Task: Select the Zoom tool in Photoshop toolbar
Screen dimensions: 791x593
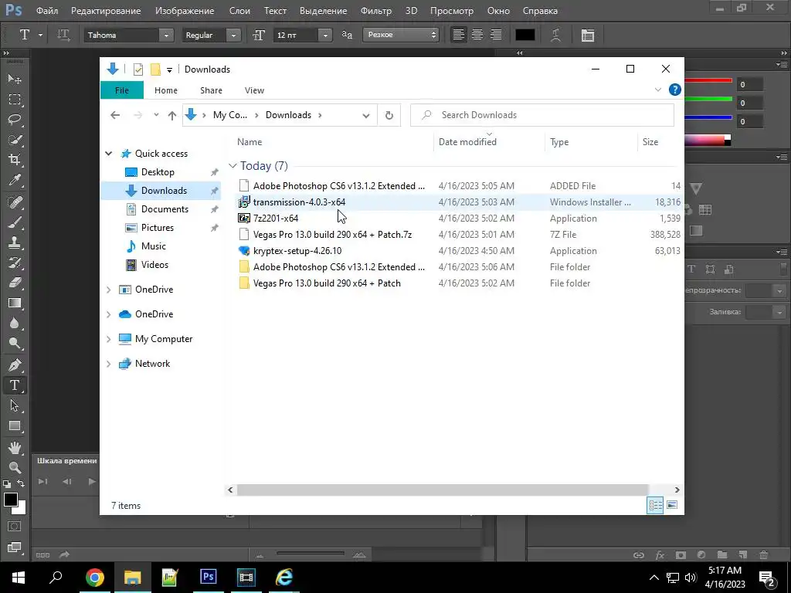Action: click(15, 467)
